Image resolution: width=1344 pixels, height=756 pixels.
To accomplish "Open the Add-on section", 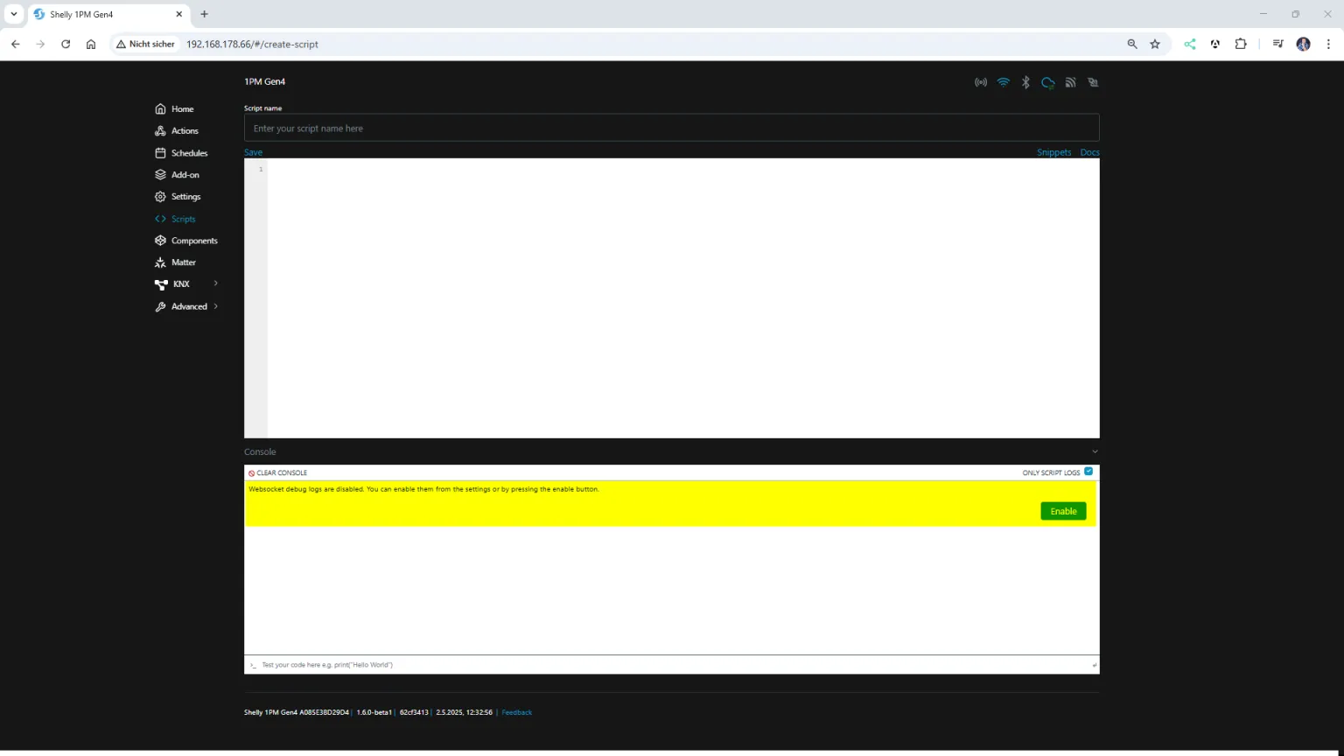I will tap(185, 174).
